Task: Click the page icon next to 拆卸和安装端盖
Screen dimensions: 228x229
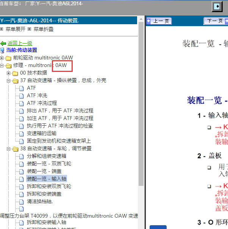Action: [x=22, y=194]
